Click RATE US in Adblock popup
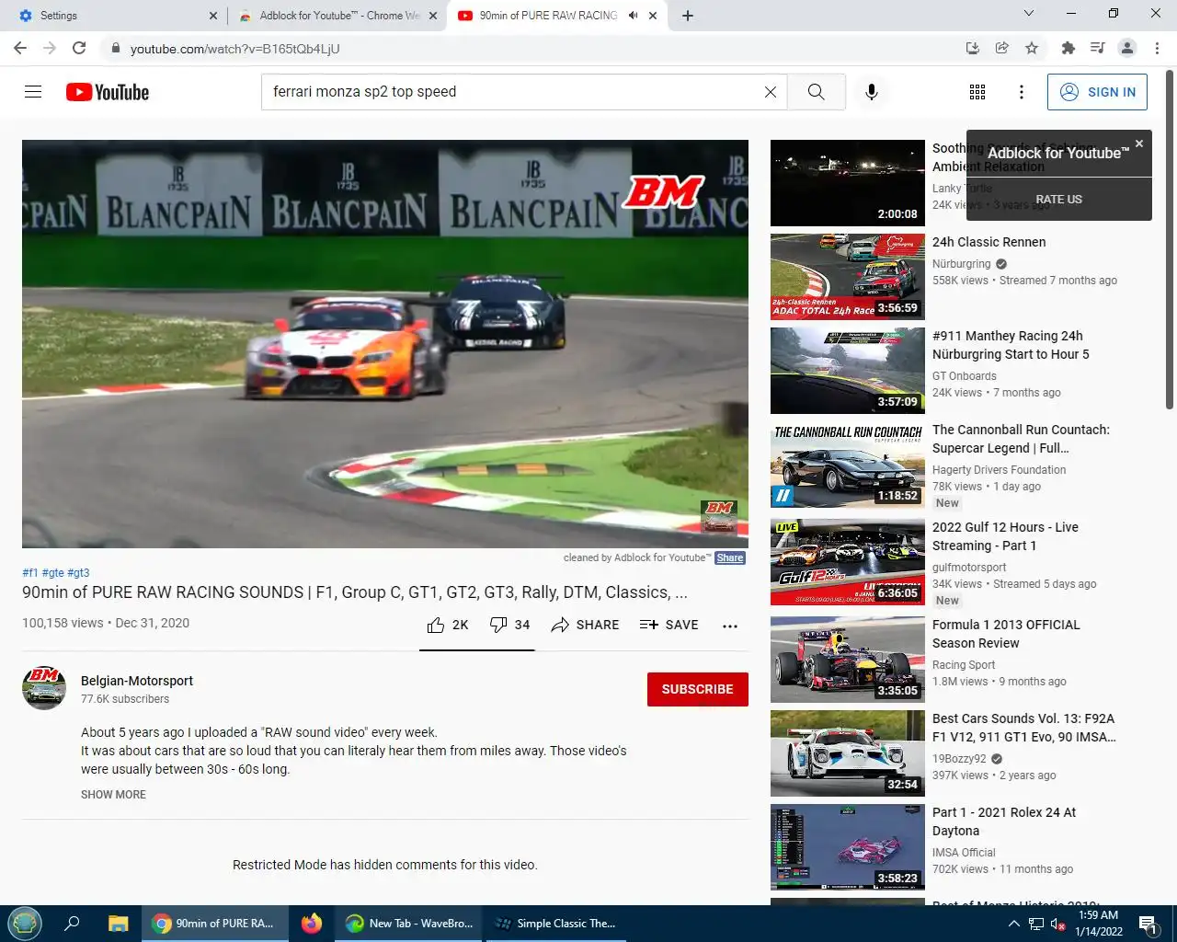The width and height of the screenshot is (1177, 942). pyautogui.click(x=1058, y=199)
